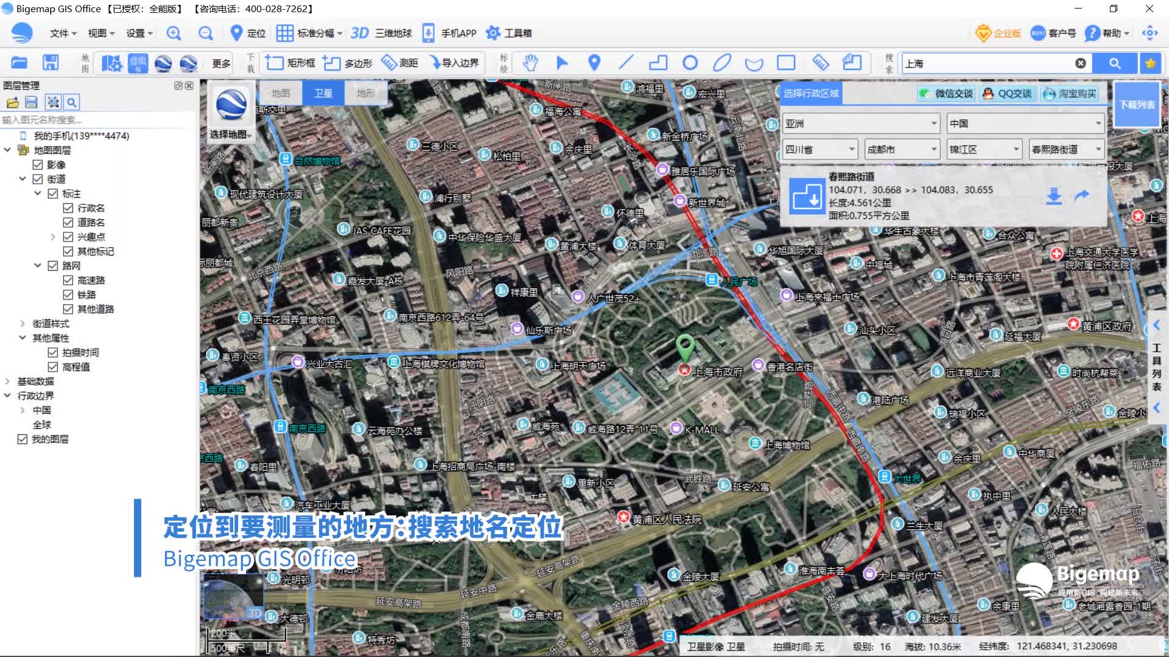Open the 帮助 dropdown menu
The image size is (1169, 657).
pyautogui.click(x=1109, y=33)
